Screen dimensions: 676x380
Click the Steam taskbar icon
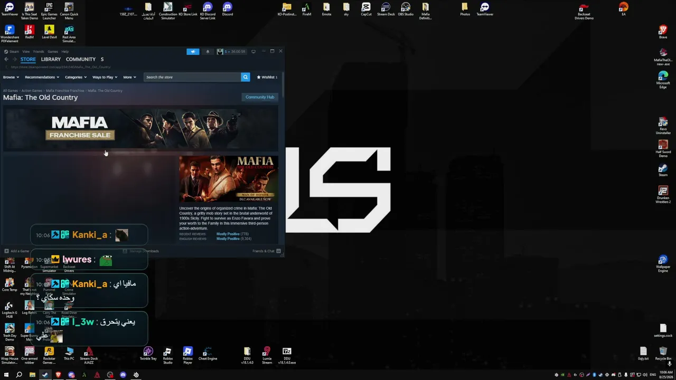click(45, 375)
